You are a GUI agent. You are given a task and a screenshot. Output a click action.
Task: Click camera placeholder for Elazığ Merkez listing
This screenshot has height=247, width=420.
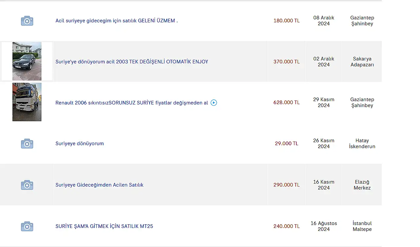pos(27,185)
